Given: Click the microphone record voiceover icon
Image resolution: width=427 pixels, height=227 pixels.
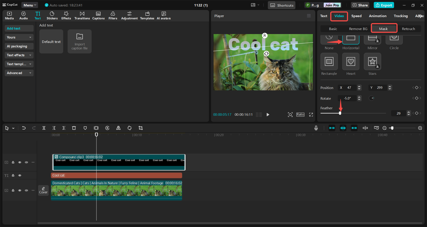Looking at the screenshot, I should (316, 128).
